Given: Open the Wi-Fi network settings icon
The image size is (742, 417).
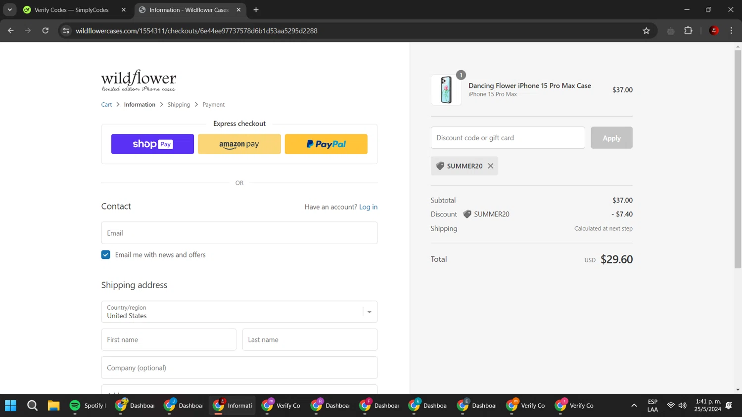Looking at the screenshot, I should click(x=671, y=406).
